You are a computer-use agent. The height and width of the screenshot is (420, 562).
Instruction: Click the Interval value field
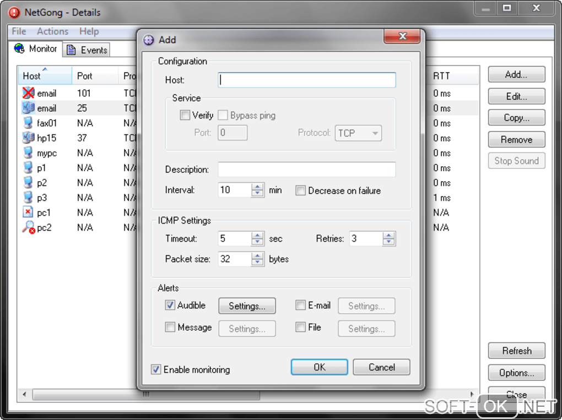pyautogui.click(x=235, y=190)
